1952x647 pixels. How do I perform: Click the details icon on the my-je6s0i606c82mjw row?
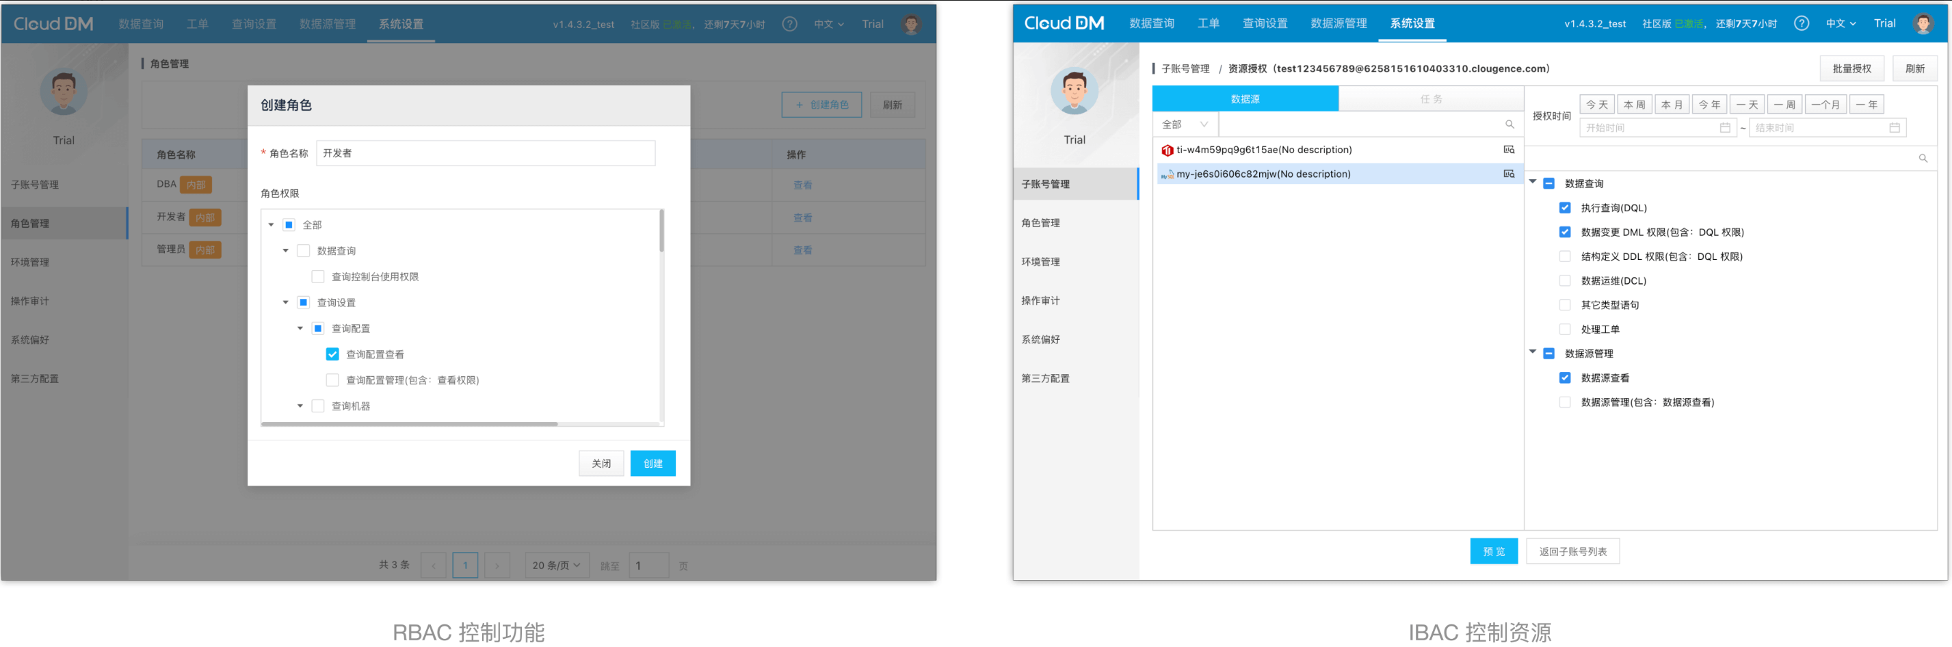(1508, 174)
